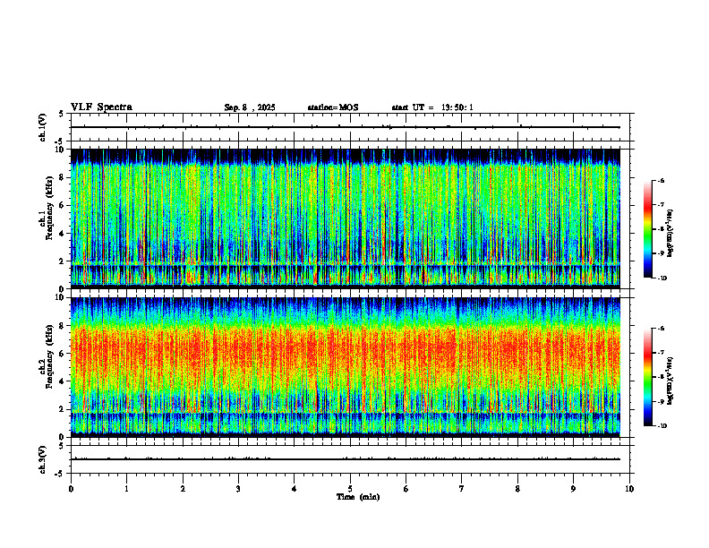
Task: Click the color bar beside ch.2 spectrogram
Action: click(647, 377)
